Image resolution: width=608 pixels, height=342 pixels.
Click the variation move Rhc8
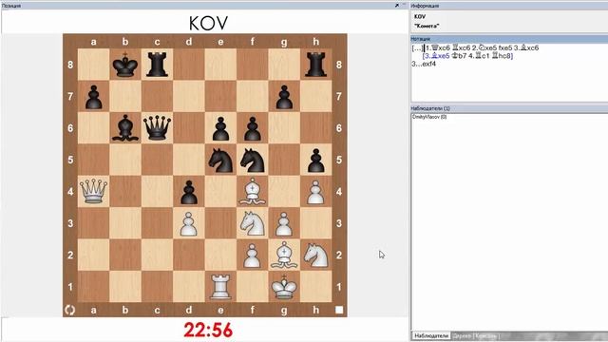pos(502,56)
